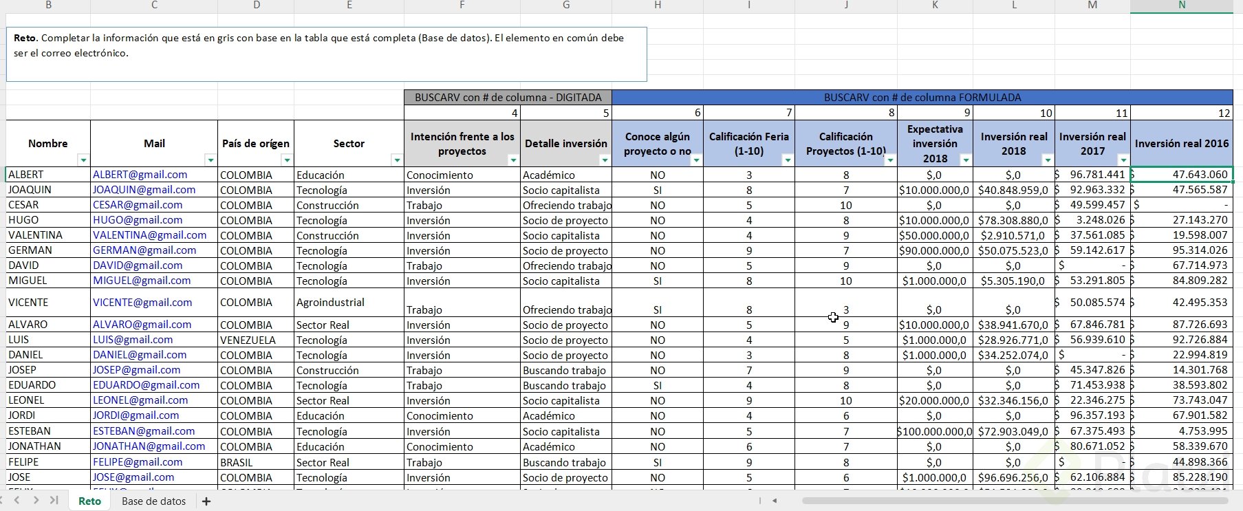
Task: Select the $96.696.256,0 cell in JOSE row
Action: point(1014,477)
